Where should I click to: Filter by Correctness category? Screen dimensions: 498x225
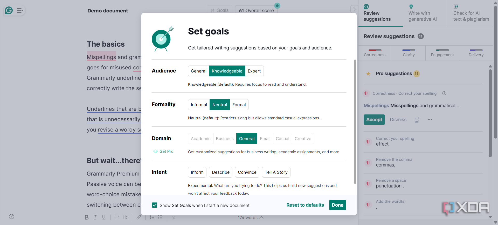click(x=375, y=53)
